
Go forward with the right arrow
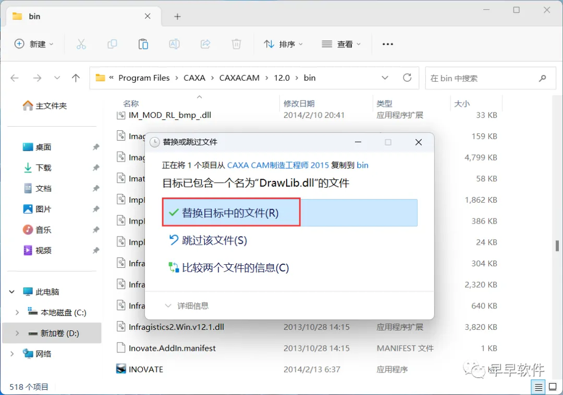(x=37, y=78)
